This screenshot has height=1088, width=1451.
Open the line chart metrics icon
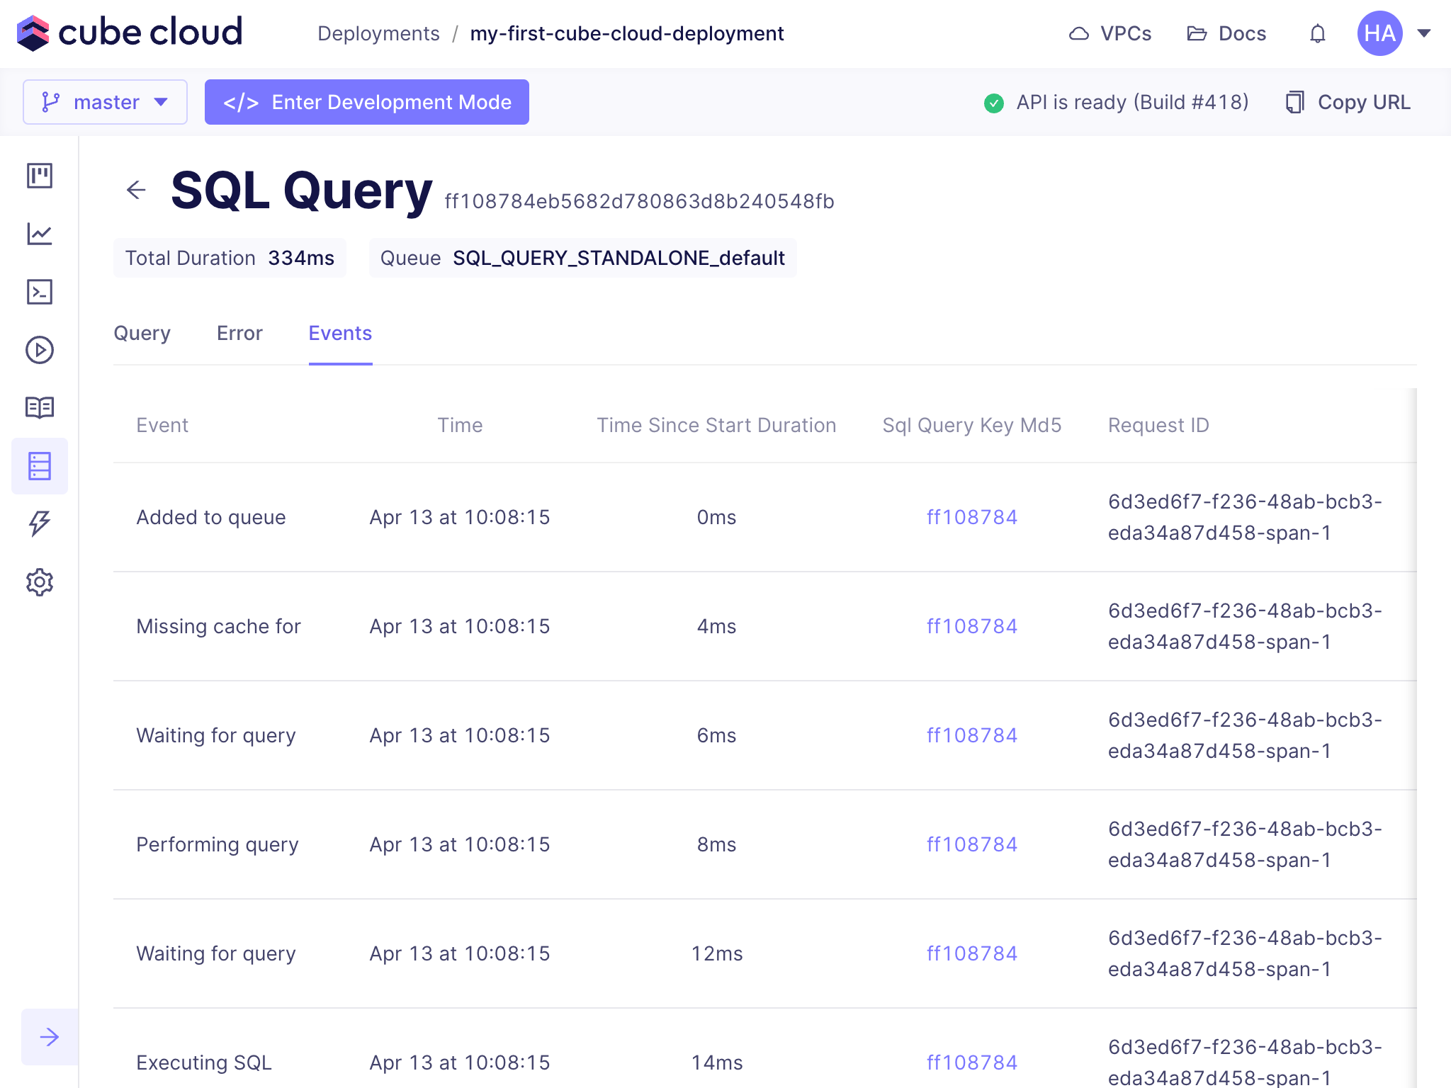click(40, 234)
